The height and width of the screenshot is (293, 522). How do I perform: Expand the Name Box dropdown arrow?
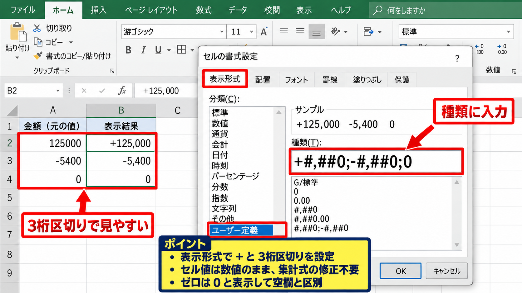coord(58,91)
